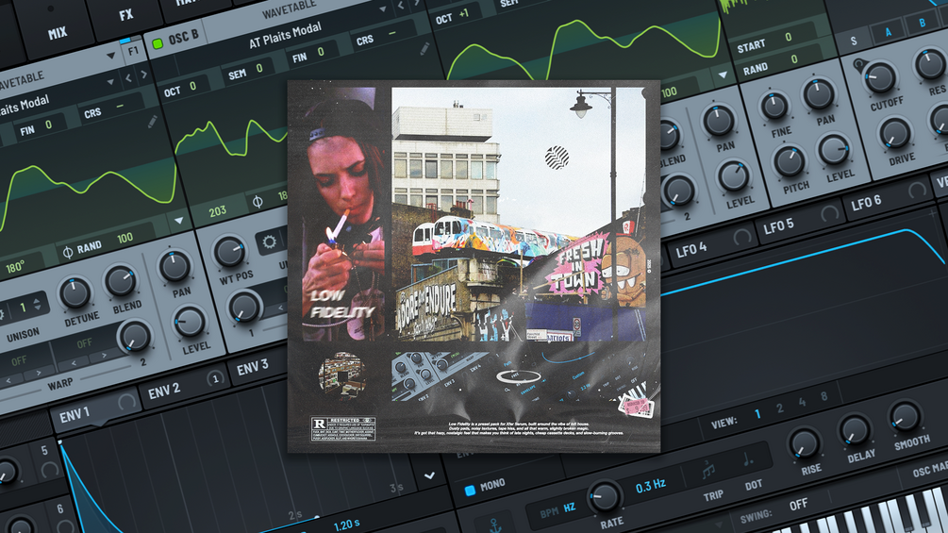948x533 pixels.
Task: Click the modulation circle on LFO 6 tab
Action: [917, 190]
